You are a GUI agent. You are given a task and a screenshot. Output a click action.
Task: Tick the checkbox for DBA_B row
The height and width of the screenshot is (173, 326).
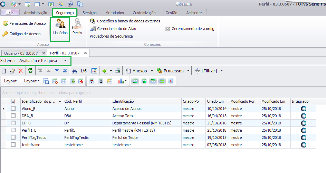13,116
